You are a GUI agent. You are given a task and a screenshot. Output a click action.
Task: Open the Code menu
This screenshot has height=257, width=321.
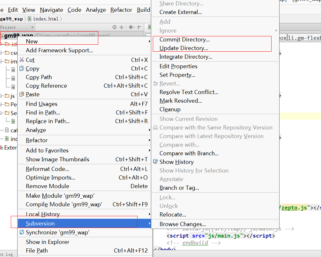tap(74, 10)
